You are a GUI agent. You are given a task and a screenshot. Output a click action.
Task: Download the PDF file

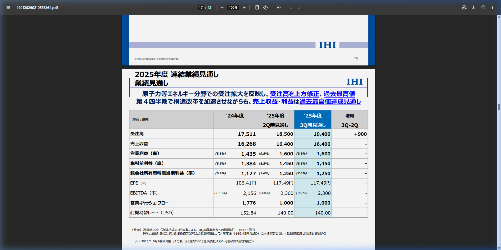(x=473, y=7)
